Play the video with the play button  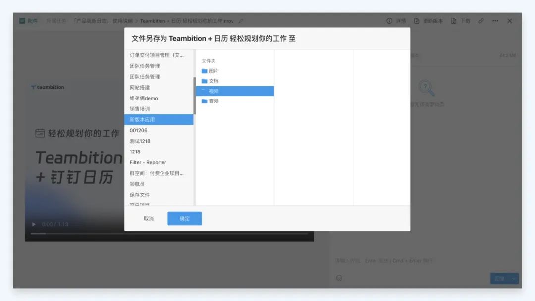(34, 224)
